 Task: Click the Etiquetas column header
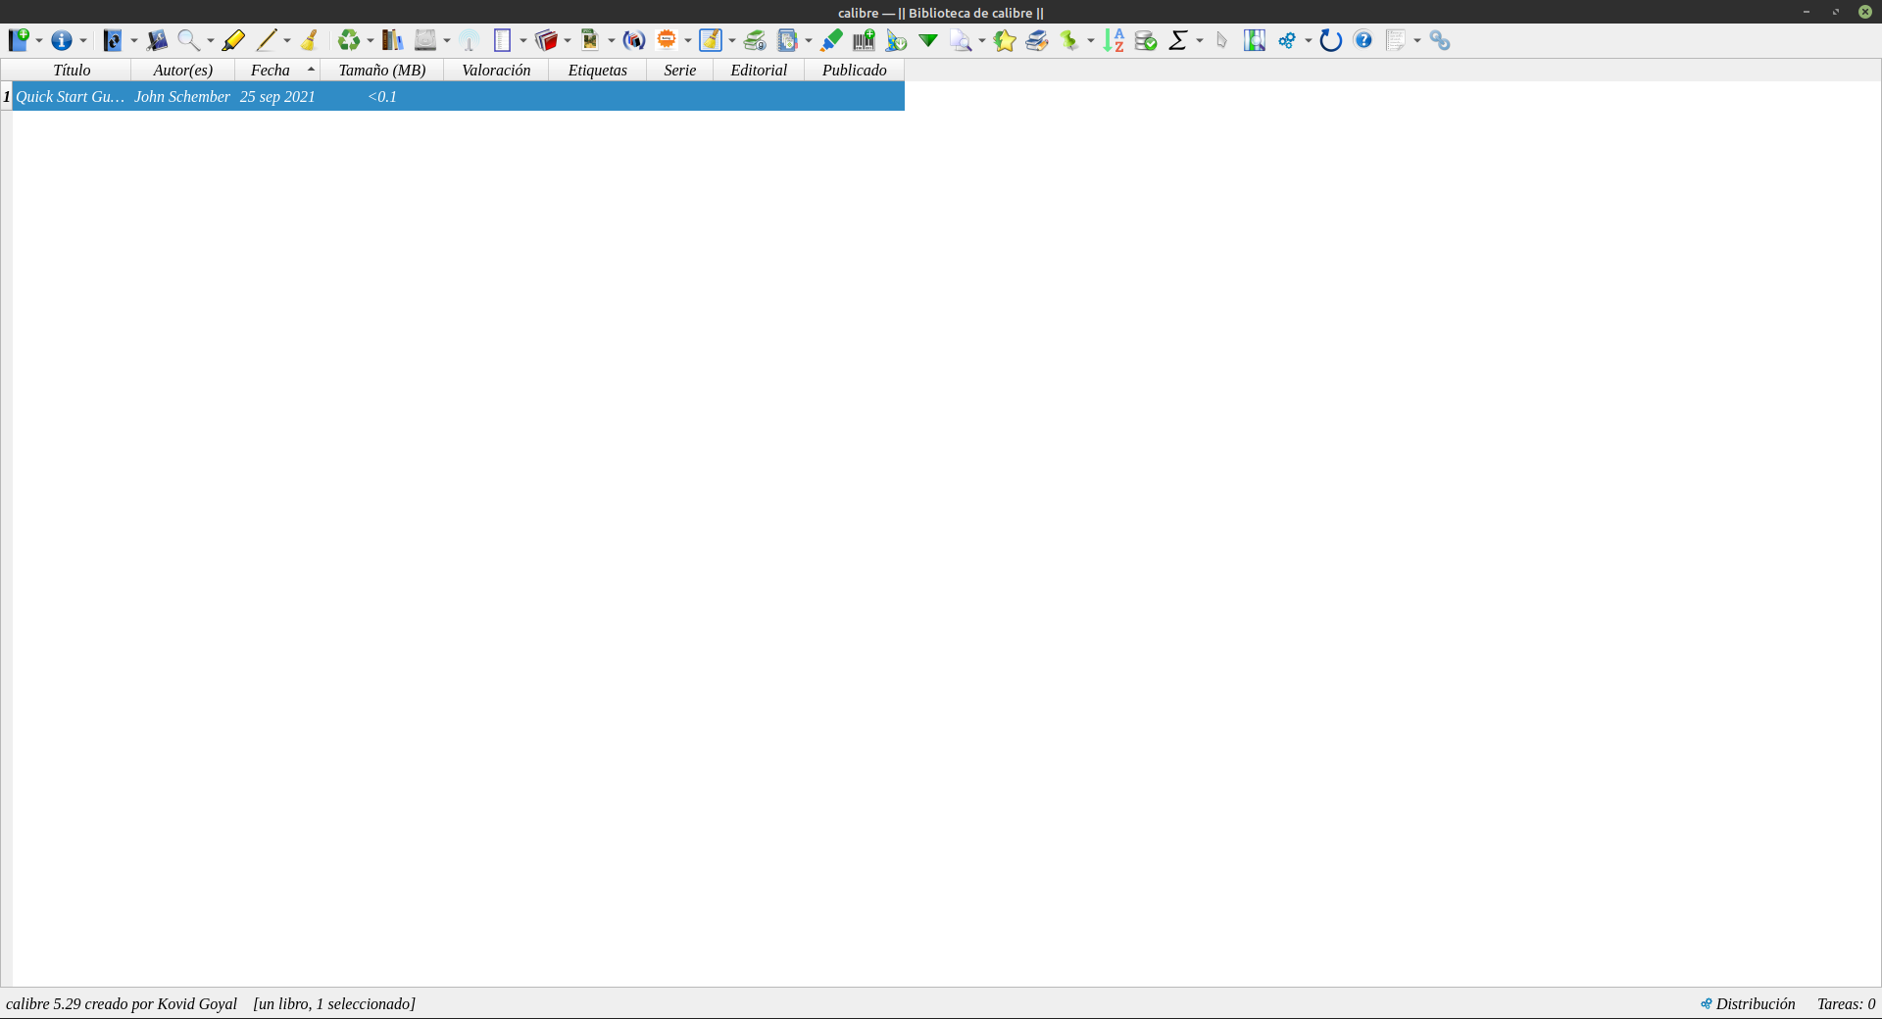tap(598, 71)
